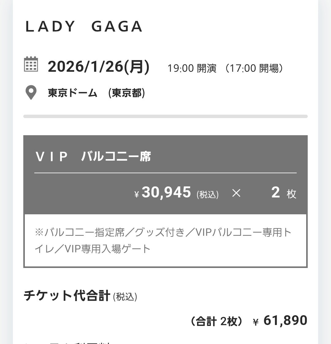Click the (東京都) prefecture label
331x344 pixels.
pos(127,93)
